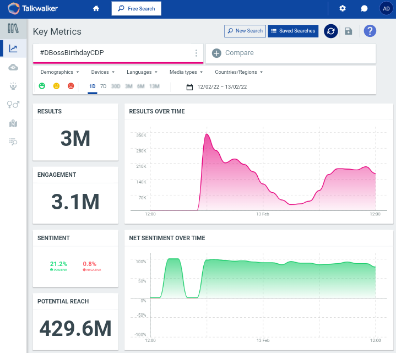Open the influencers sidebar icon
This screenshot has height=353, width=396.
pyautogui.click(x=13, y=86)
